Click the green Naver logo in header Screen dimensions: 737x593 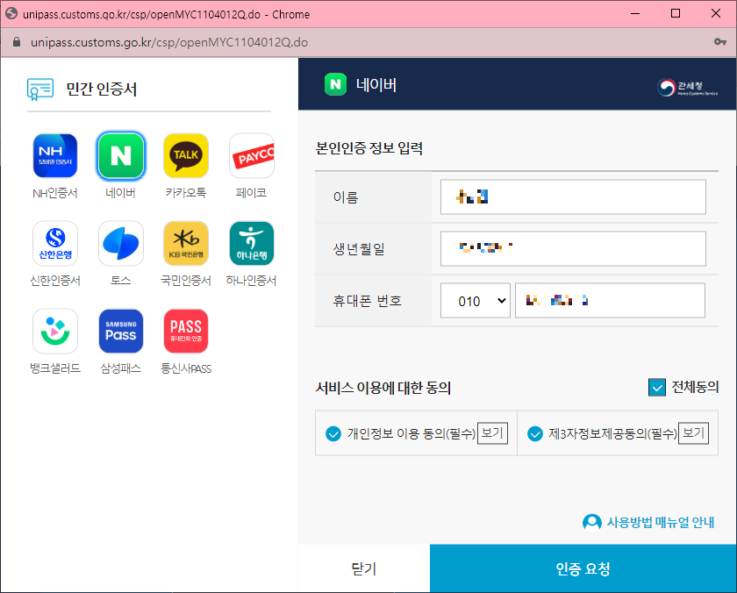(335, 84)
